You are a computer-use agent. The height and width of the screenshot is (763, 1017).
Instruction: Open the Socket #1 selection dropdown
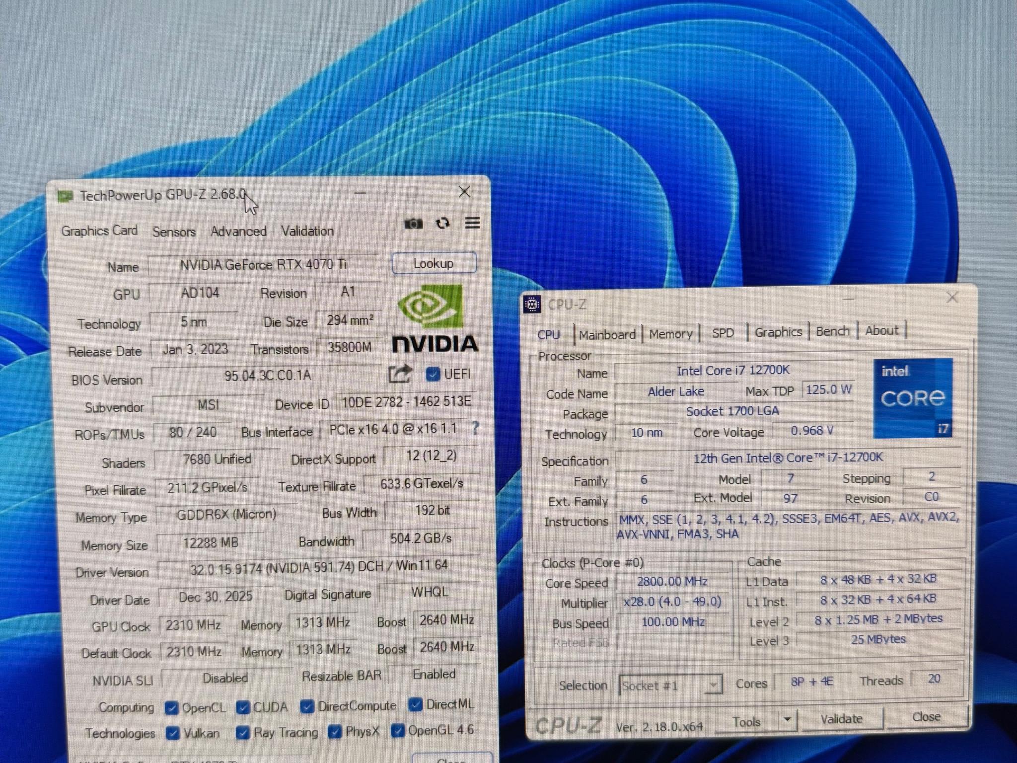point(670,686)
